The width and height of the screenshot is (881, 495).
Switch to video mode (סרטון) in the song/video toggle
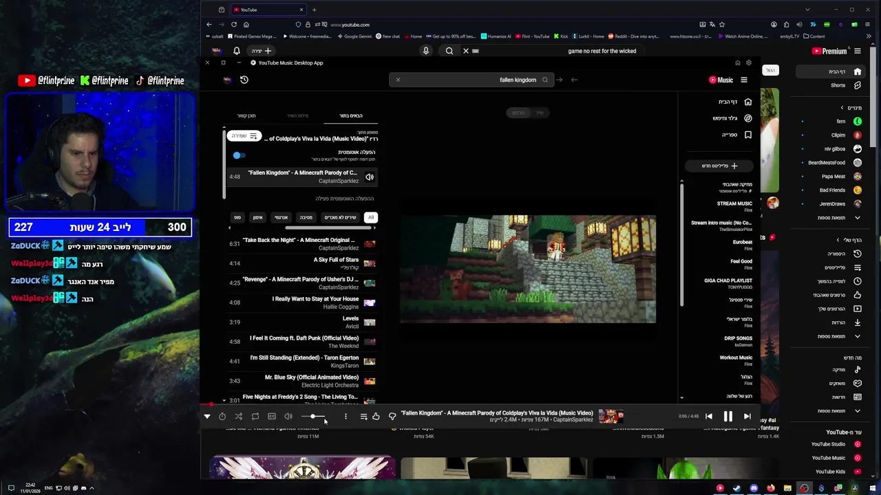coord(518,113)
